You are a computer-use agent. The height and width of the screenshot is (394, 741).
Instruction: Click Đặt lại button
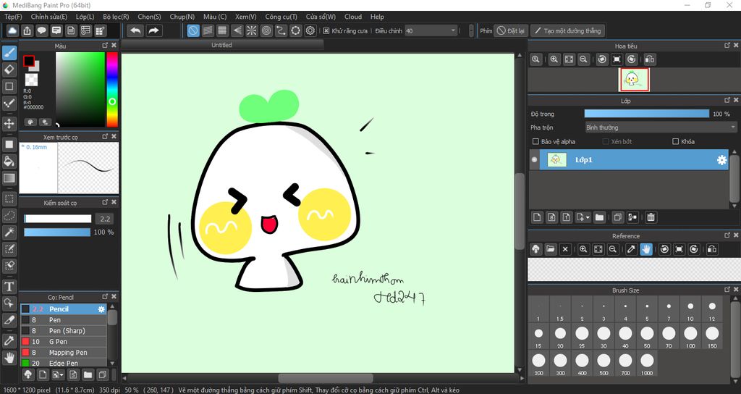tap(511, 30)
